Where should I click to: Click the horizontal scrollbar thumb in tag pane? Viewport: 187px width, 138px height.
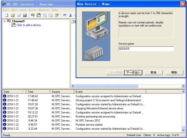pyautogui.click(x=107, y=86)
